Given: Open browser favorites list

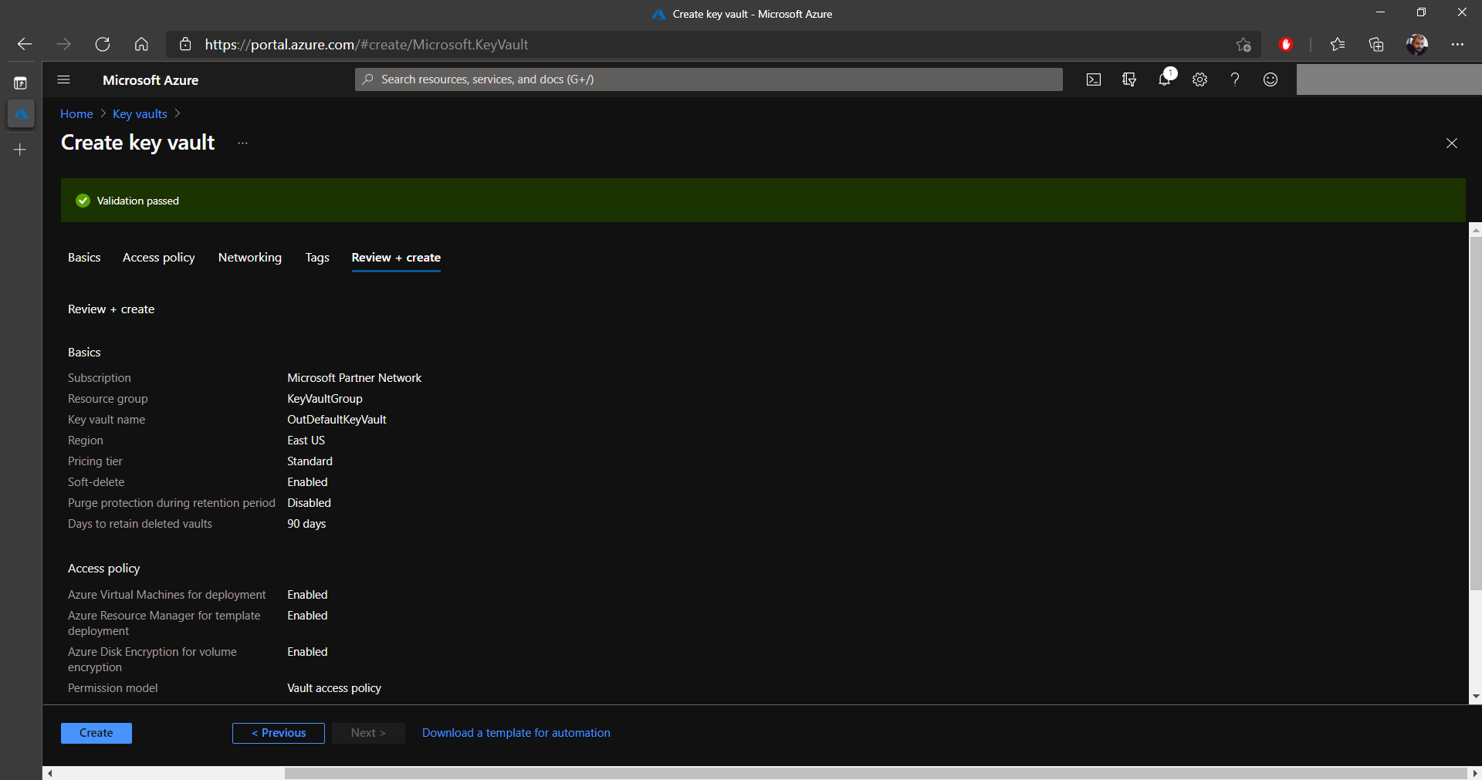Looking at the screenshot, I should pos(1338,45).
